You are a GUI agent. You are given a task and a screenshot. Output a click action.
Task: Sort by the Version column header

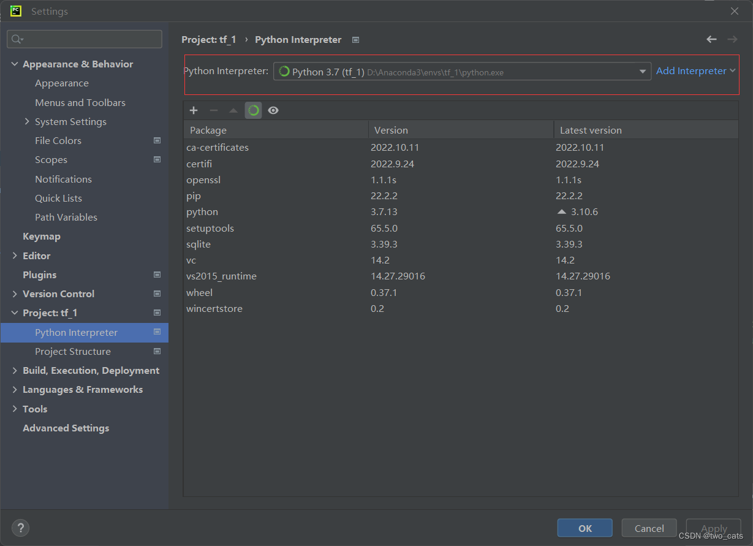point(461,130)
